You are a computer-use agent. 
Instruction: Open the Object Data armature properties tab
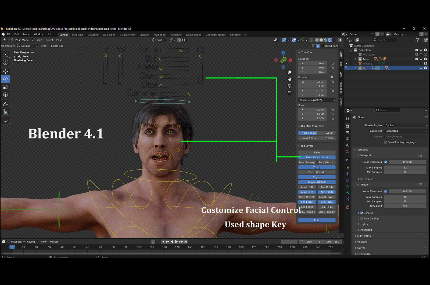[348, 186]
